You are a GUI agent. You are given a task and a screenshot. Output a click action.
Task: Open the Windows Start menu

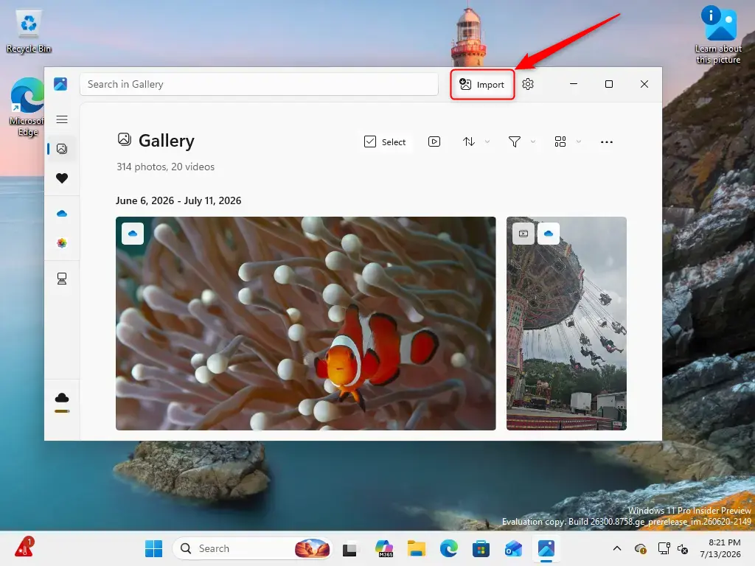(x=153, y=548)
